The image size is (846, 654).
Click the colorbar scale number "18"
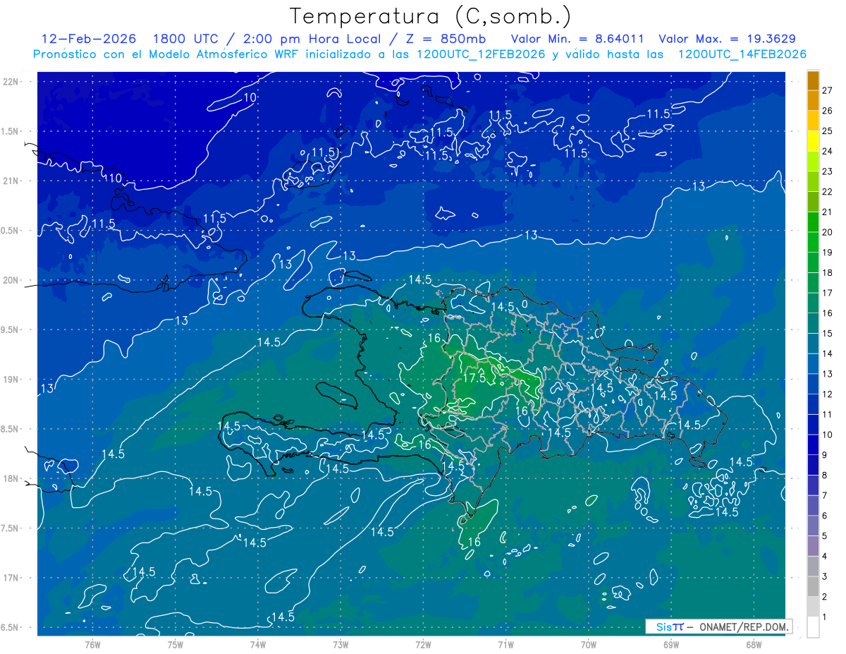click(827, 272)
